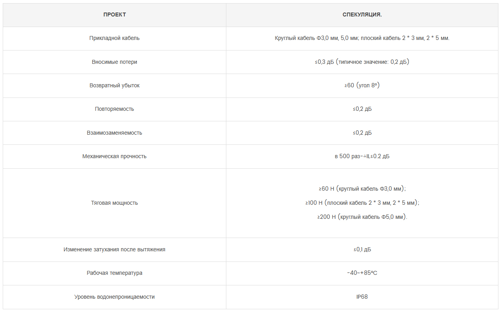
Task: Click the ПРОЕКТ column header
Action: [x=115, y=15]
